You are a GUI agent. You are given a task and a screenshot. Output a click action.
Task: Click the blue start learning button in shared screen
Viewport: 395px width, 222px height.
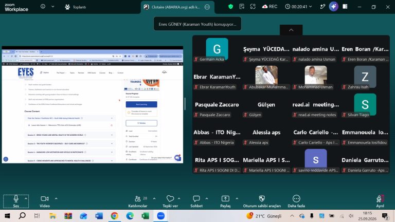click(x=141, y=104)
